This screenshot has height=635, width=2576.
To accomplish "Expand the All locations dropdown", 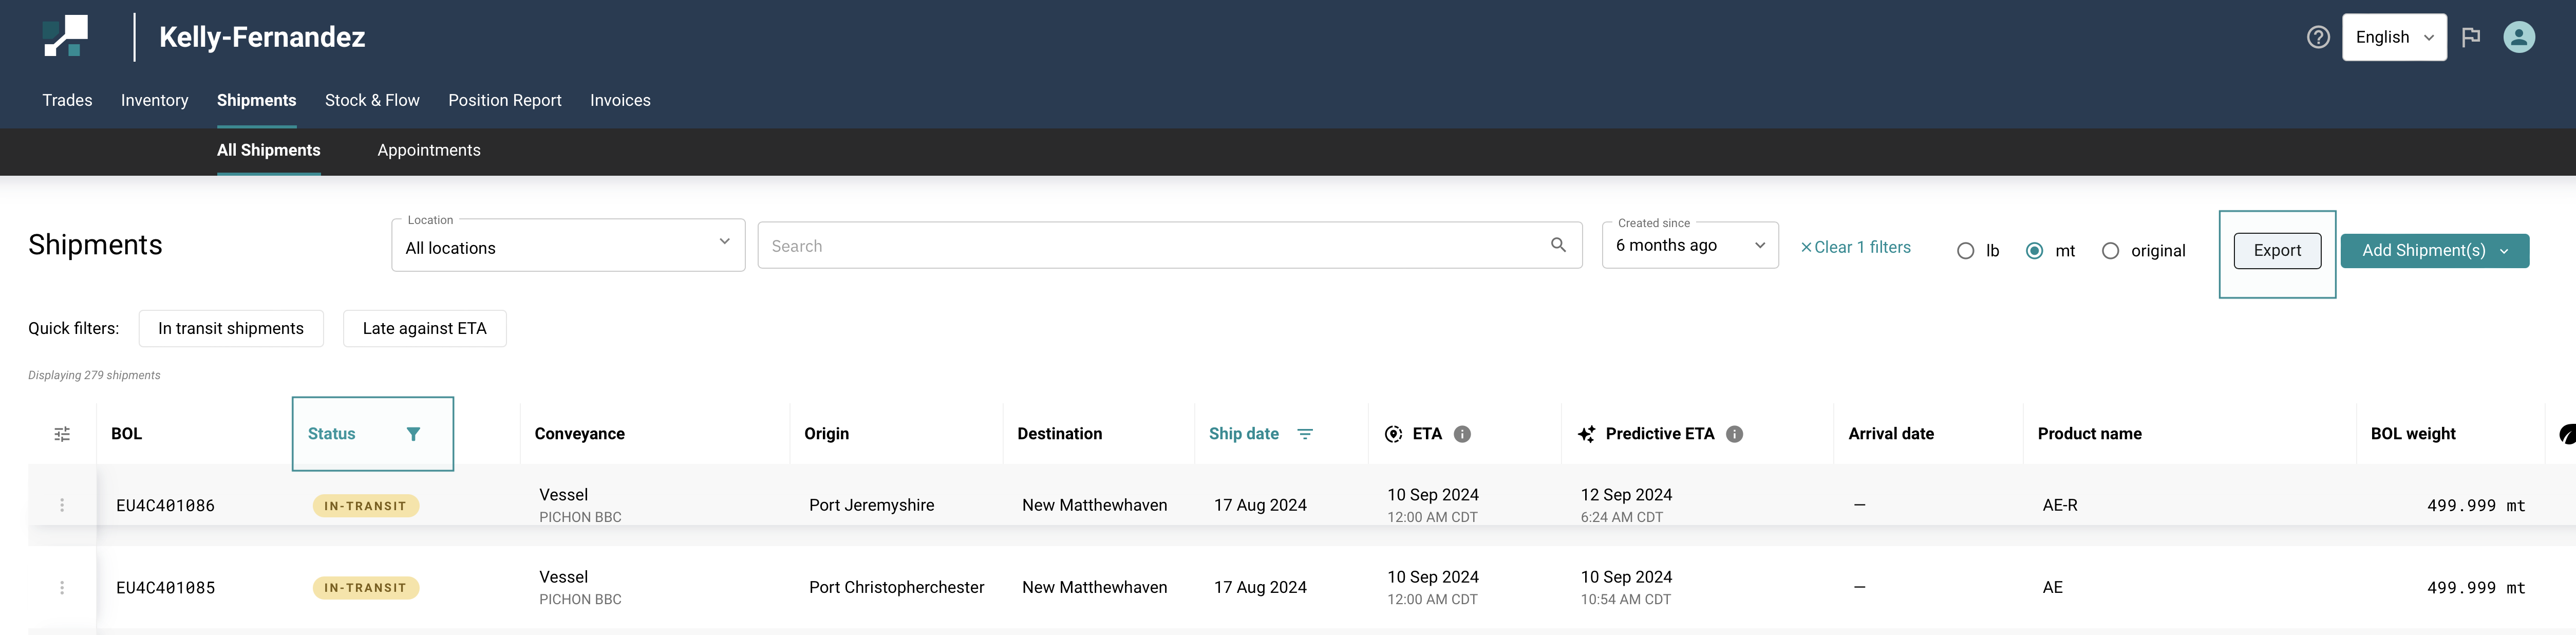I will pyautogui.click(x=568, y=246).
